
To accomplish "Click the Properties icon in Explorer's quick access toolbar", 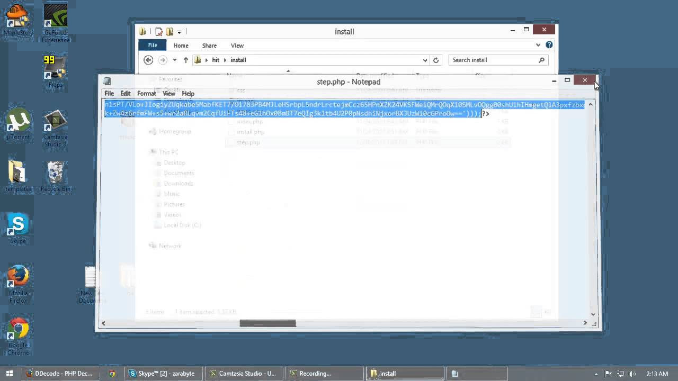I will (x=158, y=32).
